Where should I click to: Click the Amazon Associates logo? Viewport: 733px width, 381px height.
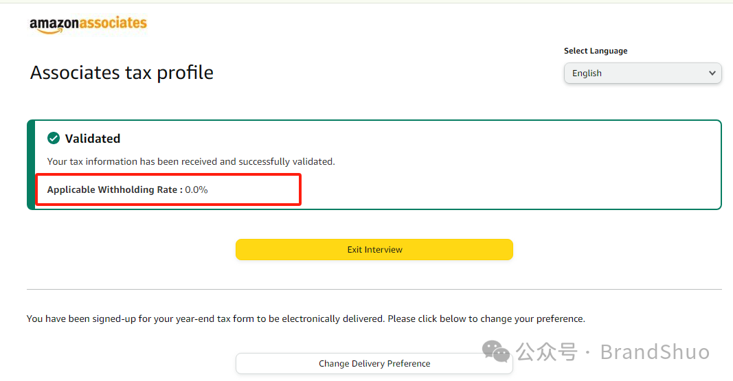(x=88, y=24)
